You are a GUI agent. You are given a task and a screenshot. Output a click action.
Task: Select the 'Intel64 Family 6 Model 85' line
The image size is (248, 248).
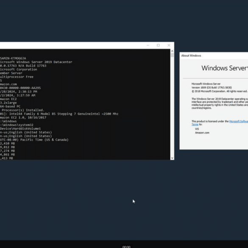point(59,114)
